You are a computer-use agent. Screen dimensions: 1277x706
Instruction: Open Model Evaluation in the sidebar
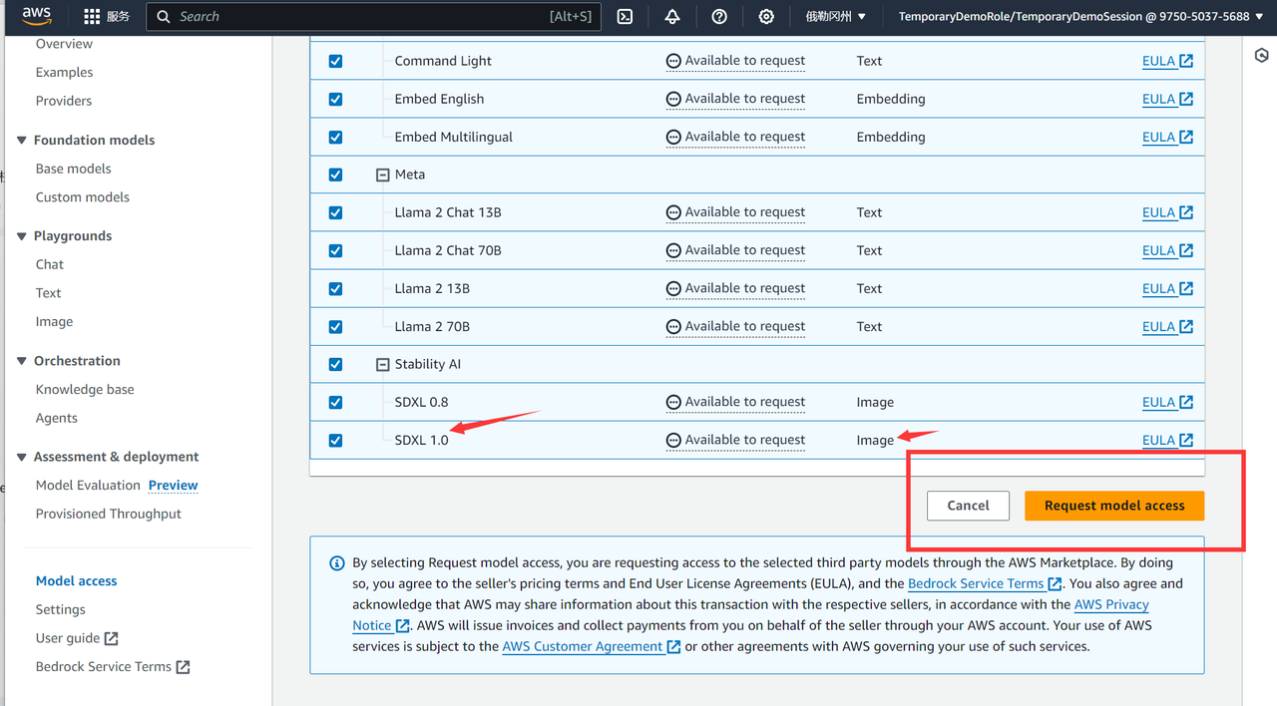point(88,486)
